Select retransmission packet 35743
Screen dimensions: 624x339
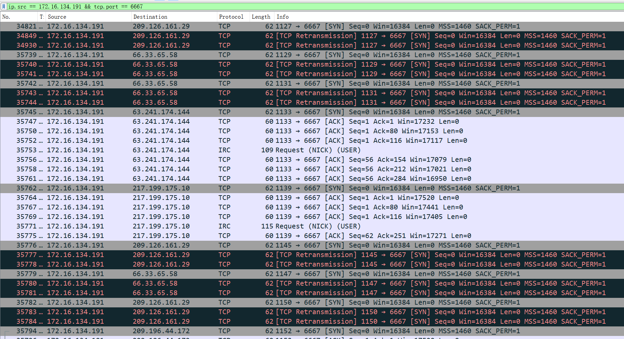pos(312,93)
